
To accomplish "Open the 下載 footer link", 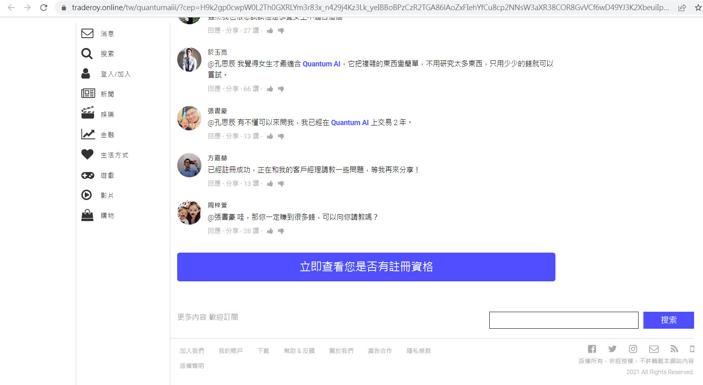I will [264, 351].
